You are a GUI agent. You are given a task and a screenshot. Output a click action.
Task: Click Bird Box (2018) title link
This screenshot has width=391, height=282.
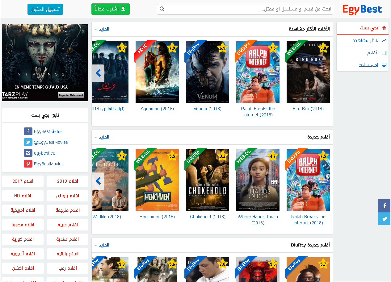(x=308, y=109)
